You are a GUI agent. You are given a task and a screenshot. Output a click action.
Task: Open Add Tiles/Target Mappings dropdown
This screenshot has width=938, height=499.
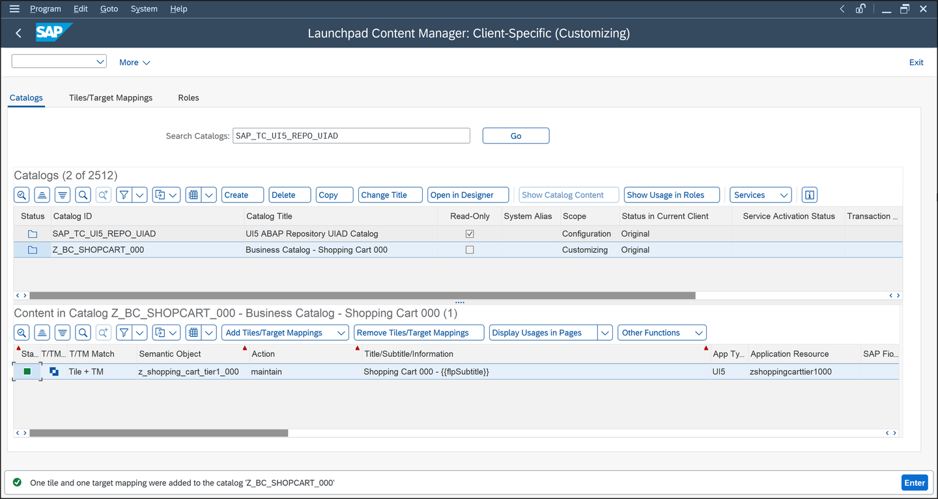pos(285,333)
